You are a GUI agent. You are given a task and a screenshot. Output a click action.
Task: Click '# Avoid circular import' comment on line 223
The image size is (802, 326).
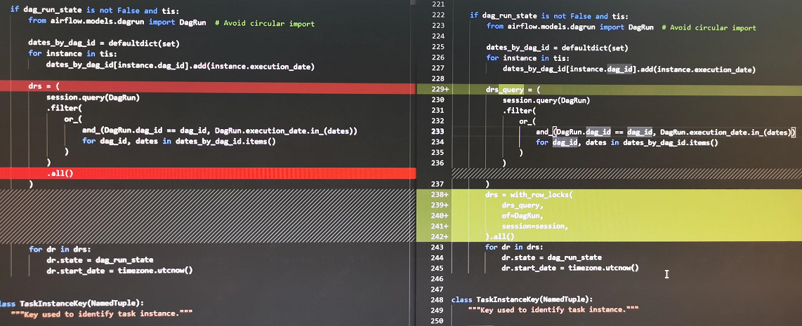click(x=709, y=27)
